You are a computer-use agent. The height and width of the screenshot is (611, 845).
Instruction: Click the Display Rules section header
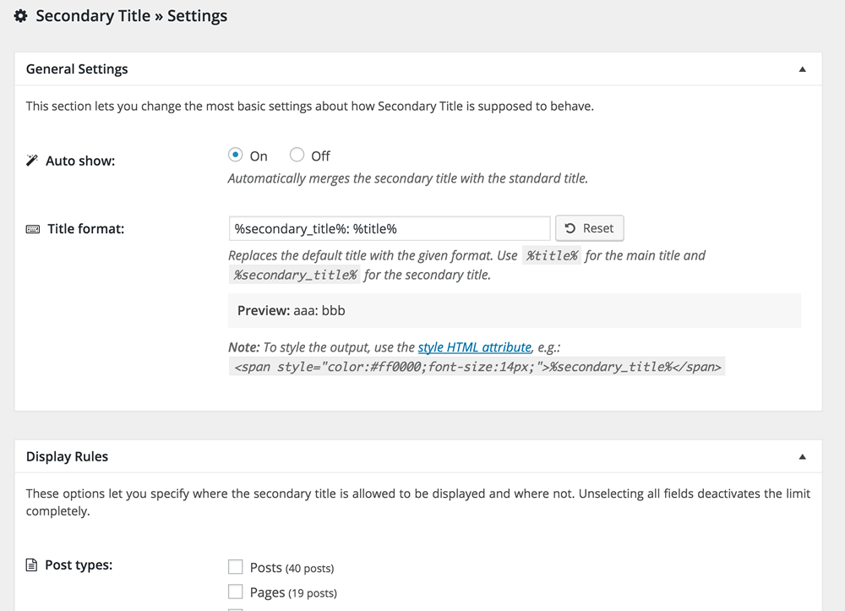(68, 456)
